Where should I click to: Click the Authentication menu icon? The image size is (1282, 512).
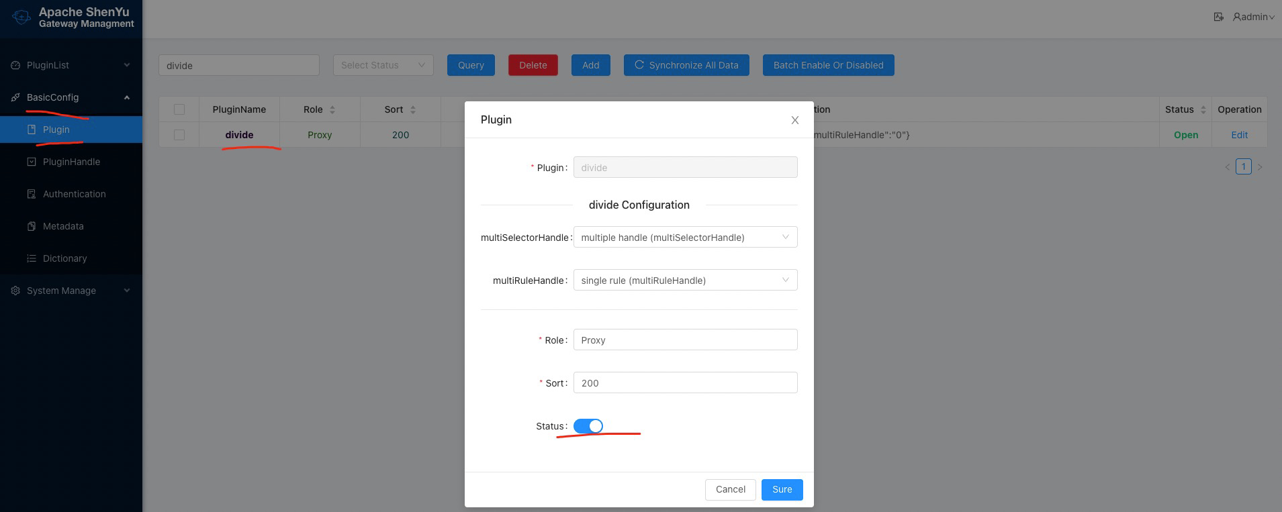pyautogui.click(x=31, y=194)
